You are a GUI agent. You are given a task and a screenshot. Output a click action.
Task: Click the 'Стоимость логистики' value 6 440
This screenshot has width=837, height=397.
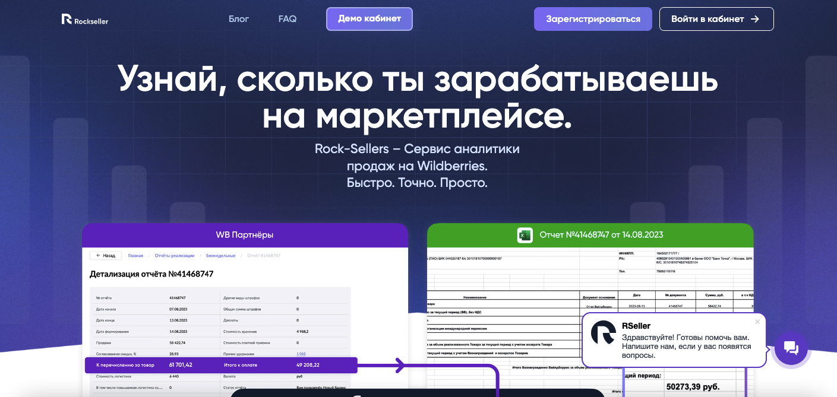coord(174,376)
